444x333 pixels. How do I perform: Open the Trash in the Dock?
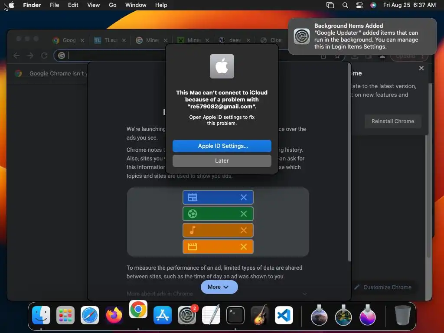(403, 315)
